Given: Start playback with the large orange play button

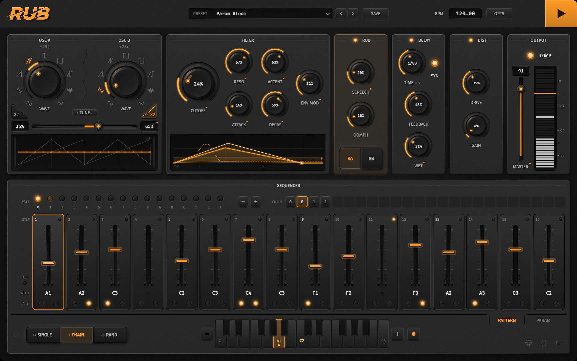Looking at the screenshot, I should tap(561, 13).
